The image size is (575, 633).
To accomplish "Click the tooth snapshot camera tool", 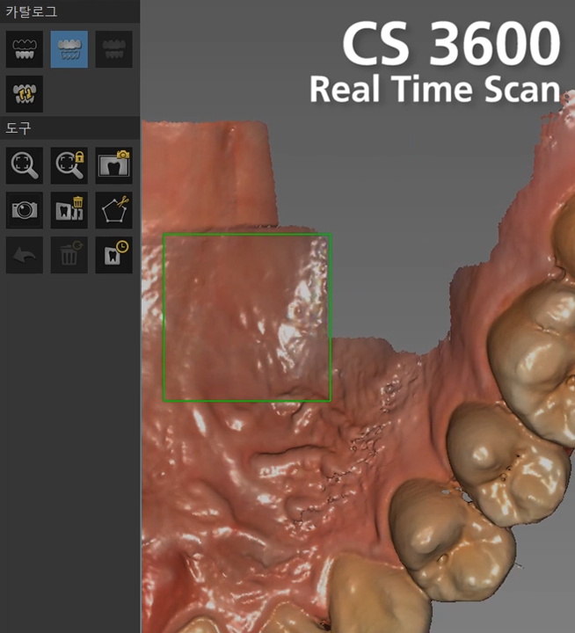I will click(x=114, y=165).
